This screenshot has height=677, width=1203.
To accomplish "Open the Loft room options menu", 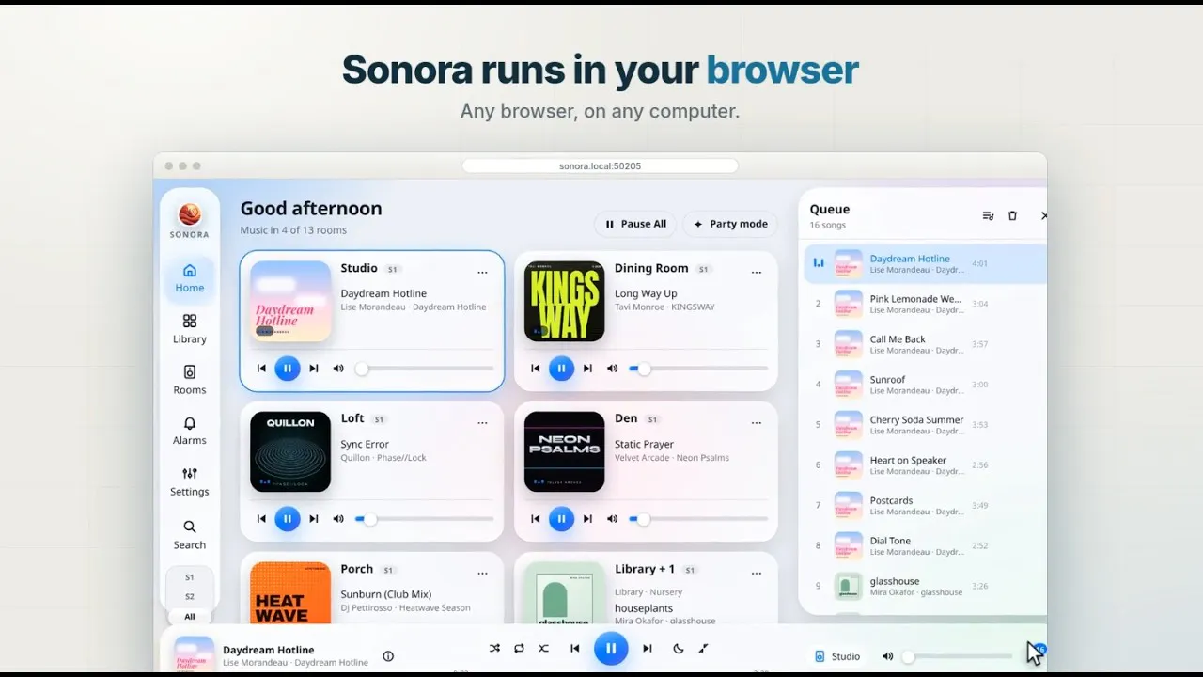I will 482,423.
